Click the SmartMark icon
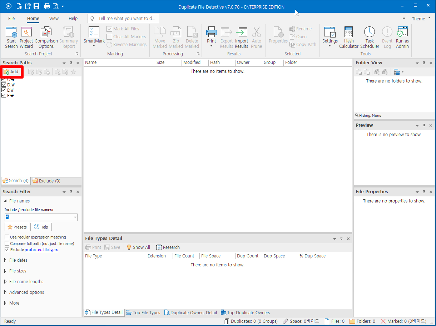 pyautogui.click(x=94, y=32)
